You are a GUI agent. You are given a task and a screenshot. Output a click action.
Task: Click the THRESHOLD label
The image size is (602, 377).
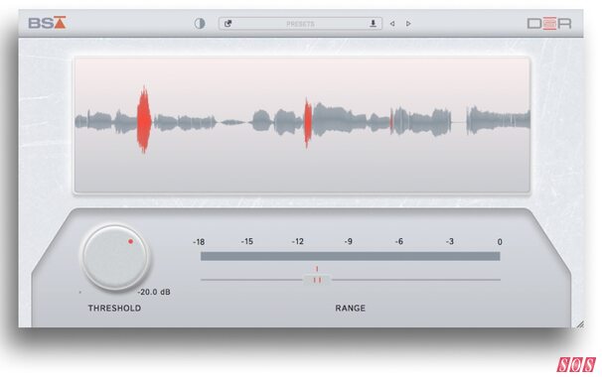tap(114, 308)
